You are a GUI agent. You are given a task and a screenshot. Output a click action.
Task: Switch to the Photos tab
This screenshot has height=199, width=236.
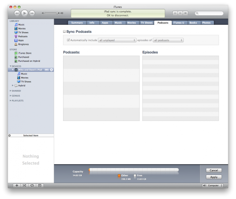pos(206,22)
